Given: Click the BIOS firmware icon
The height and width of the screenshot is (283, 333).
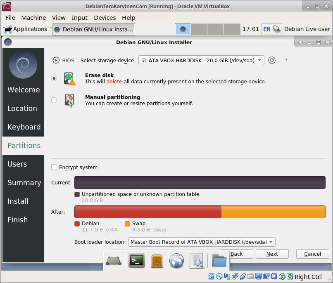Looking at the screenshot, I should click(56, 60).
